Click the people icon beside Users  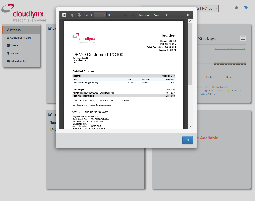tap(8, 45)
